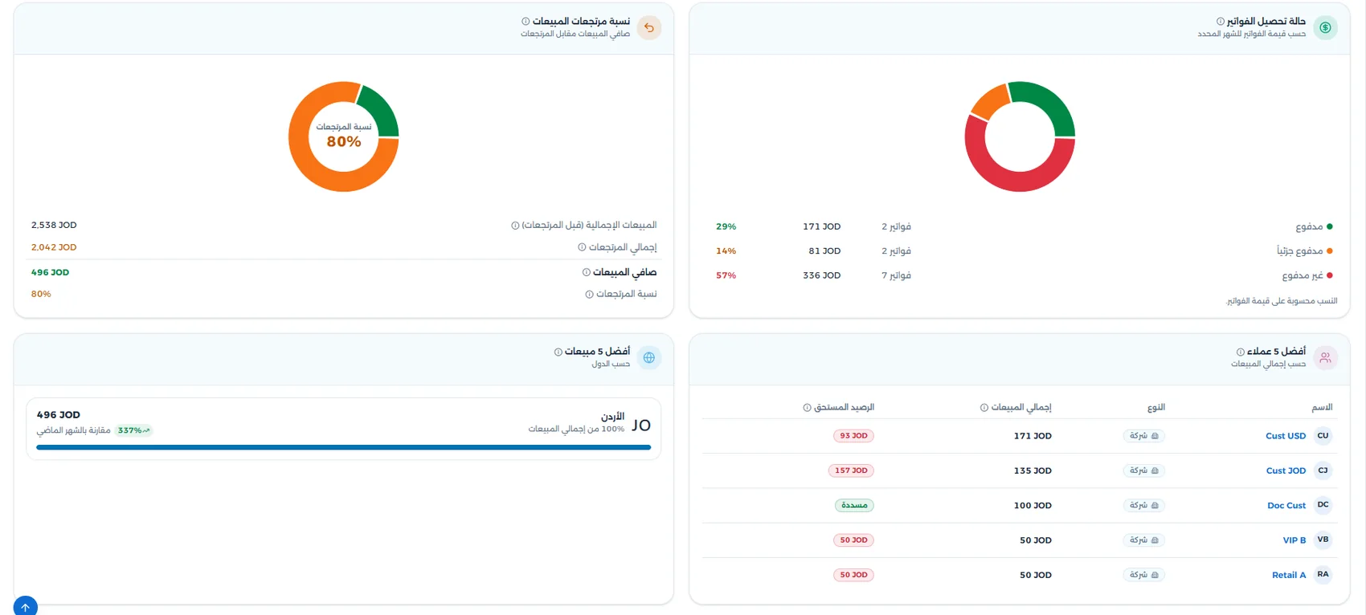Open the Cust JOD customer link
The width and height of the screenshot is (1366, 615).
pos(1286,470)
